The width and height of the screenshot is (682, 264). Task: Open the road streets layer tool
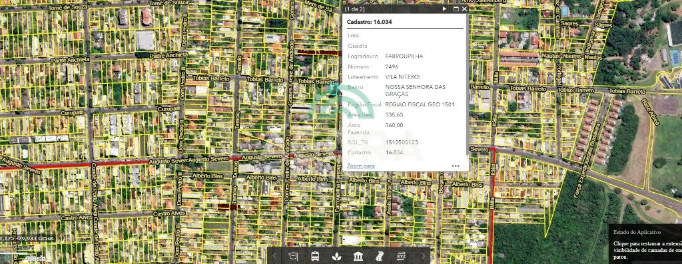(x=380, y=256)
